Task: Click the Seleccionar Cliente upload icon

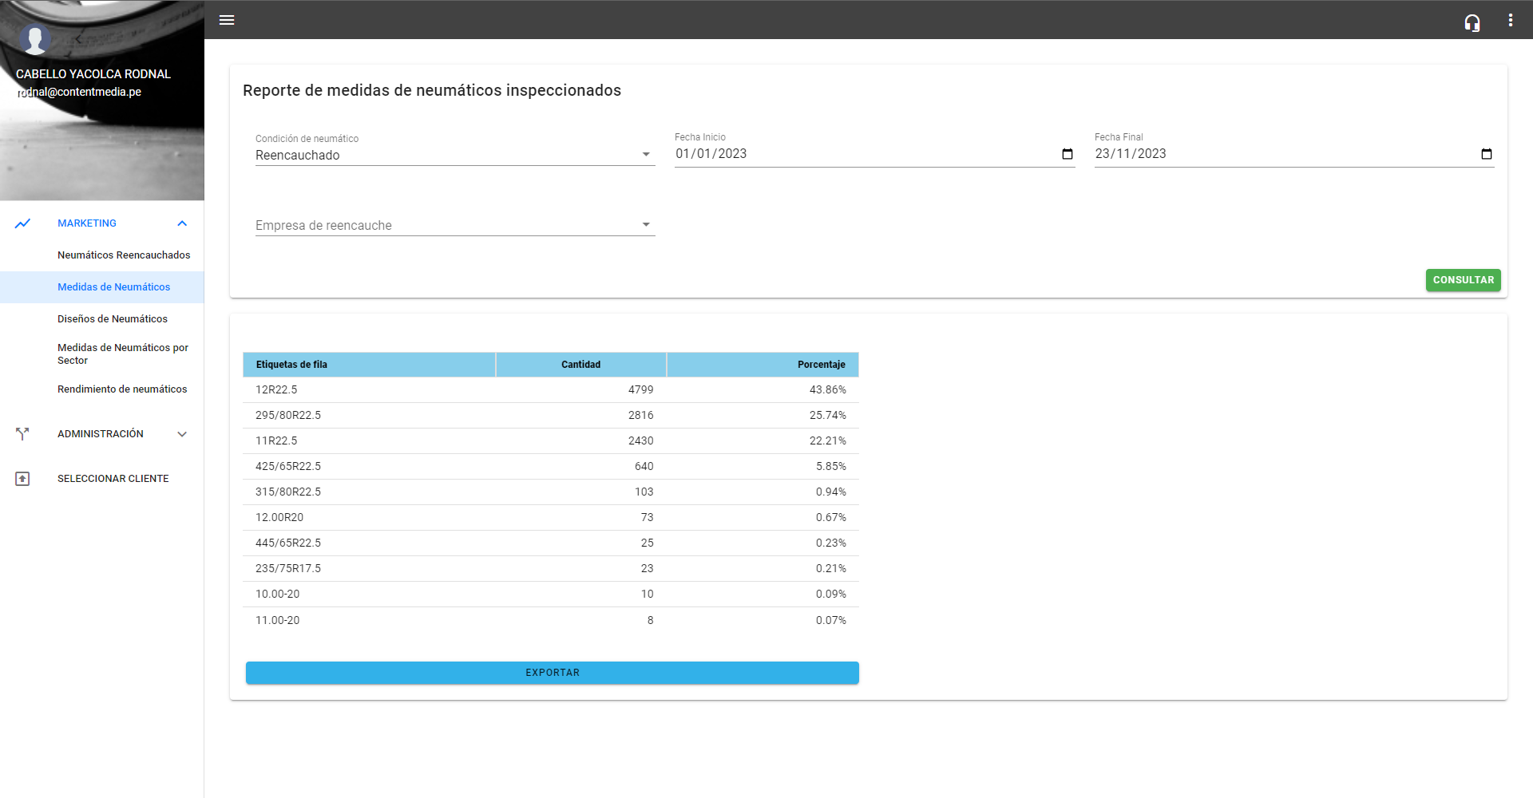Action: point(22,479)
